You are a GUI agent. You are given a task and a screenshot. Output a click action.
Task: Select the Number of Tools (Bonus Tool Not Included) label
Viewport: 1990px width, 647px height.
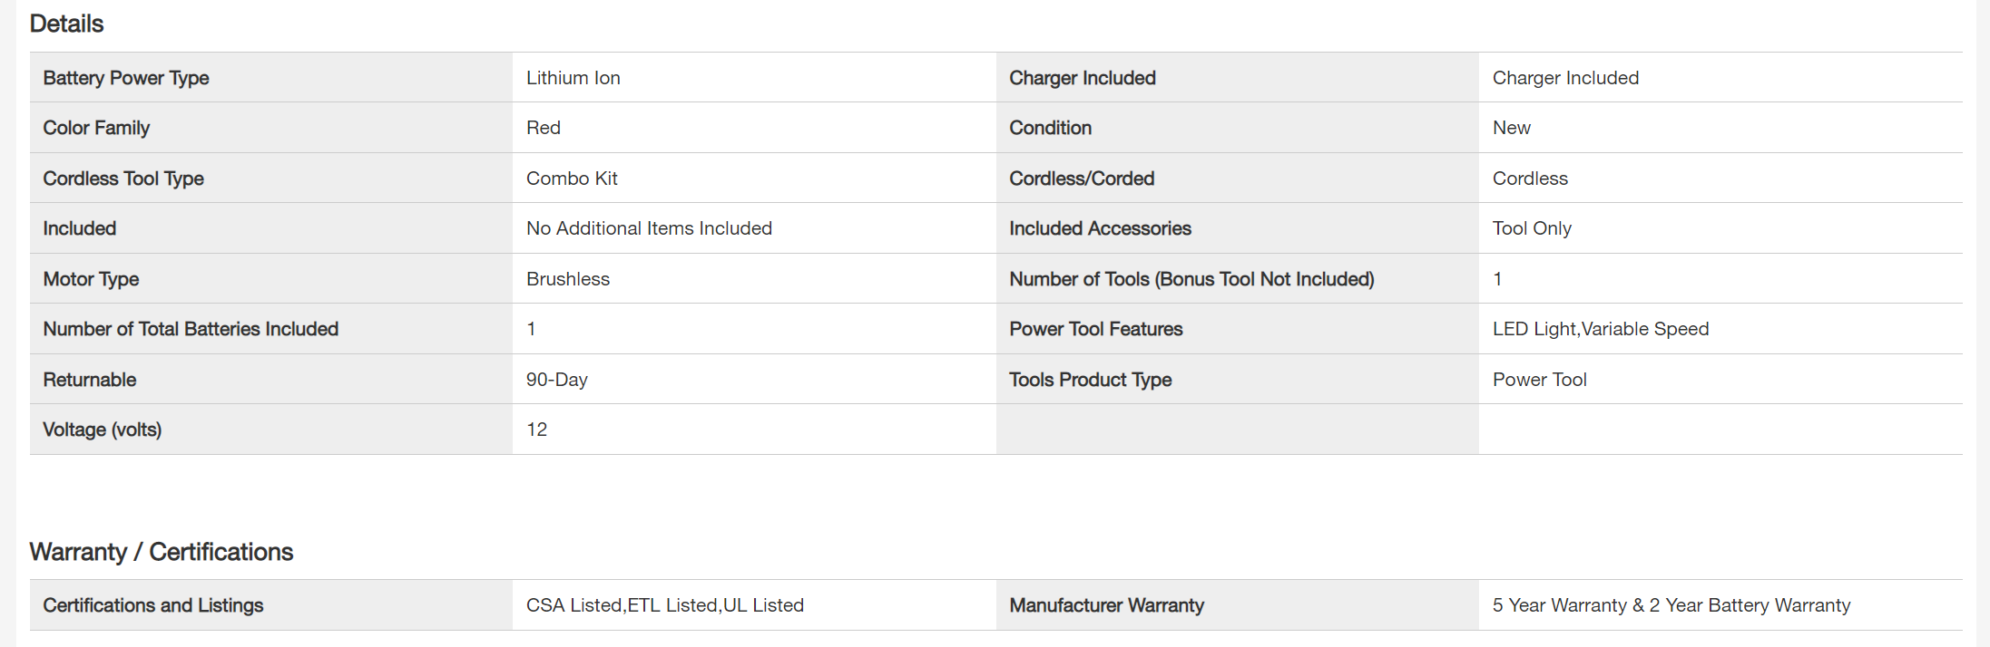coord(1191,279)
